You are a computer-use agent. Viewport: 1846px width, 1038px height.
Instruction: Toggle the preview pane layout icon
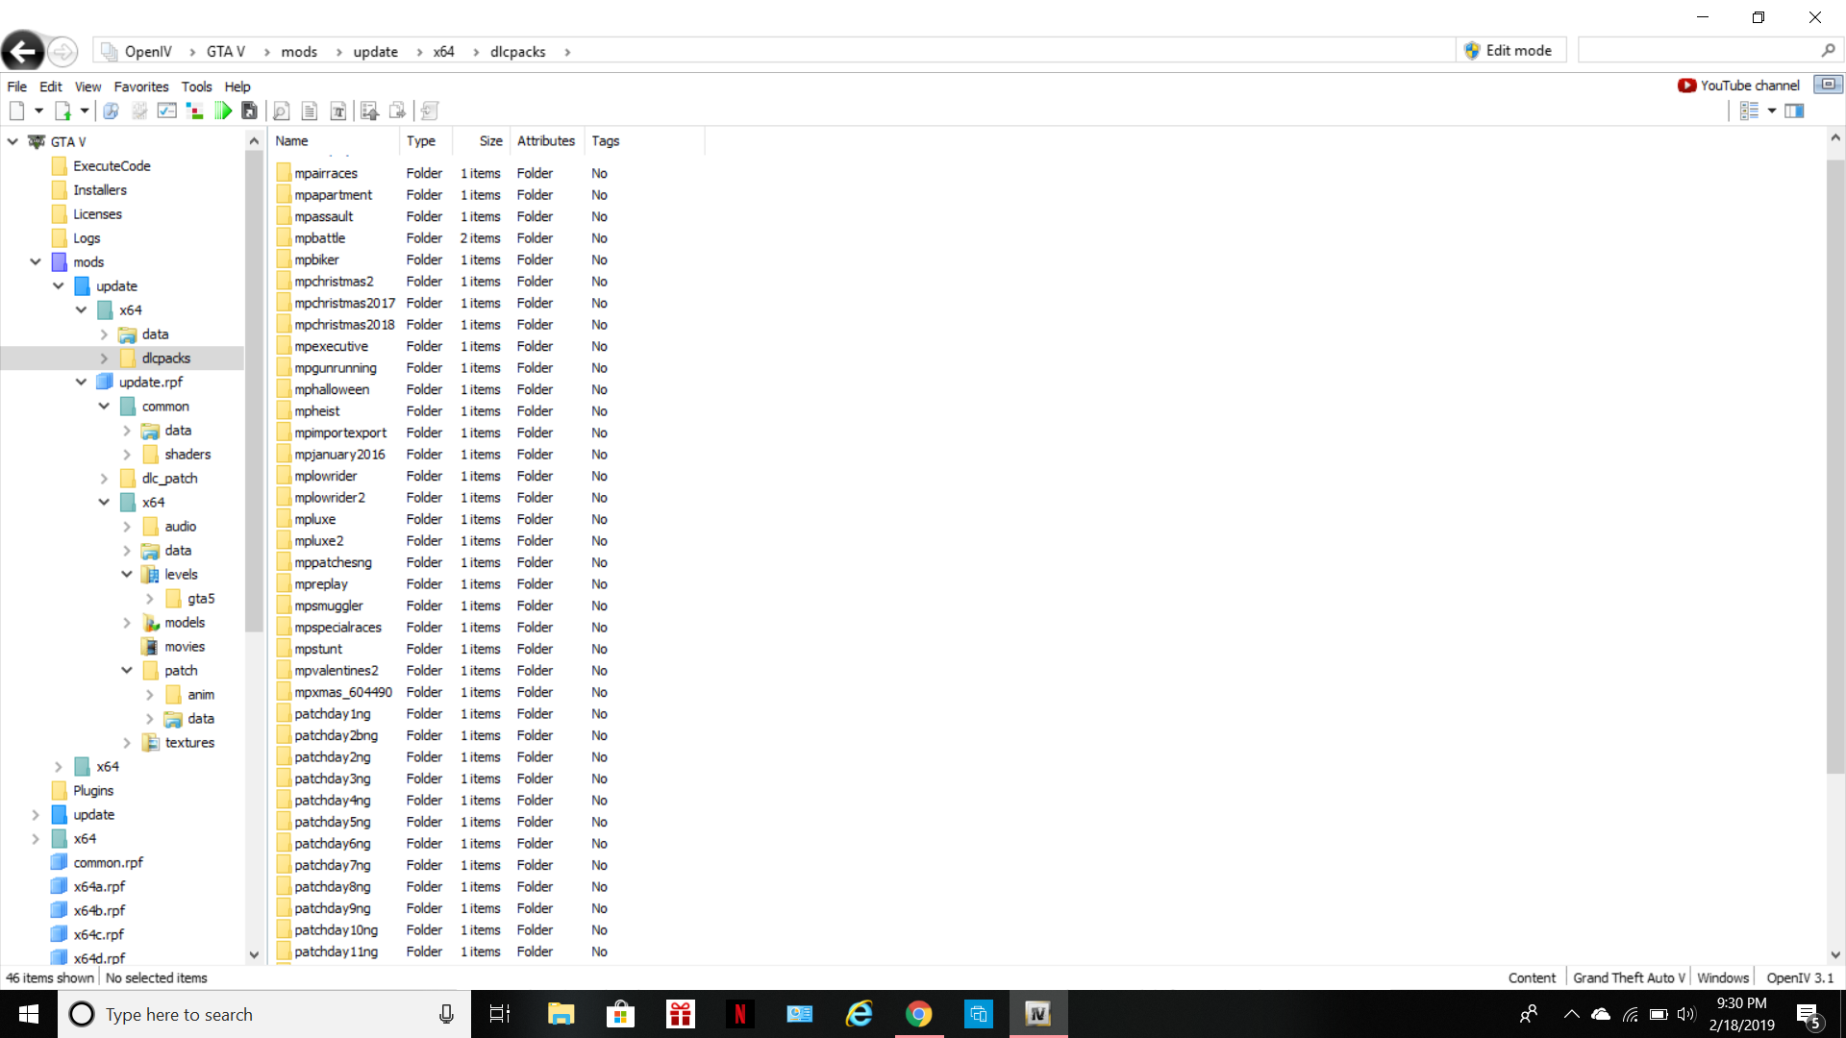point(1794,111)
